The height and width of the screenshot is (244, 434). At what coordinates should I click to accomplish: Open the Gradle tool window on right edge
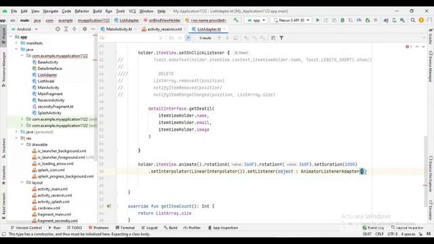[431, 36]
